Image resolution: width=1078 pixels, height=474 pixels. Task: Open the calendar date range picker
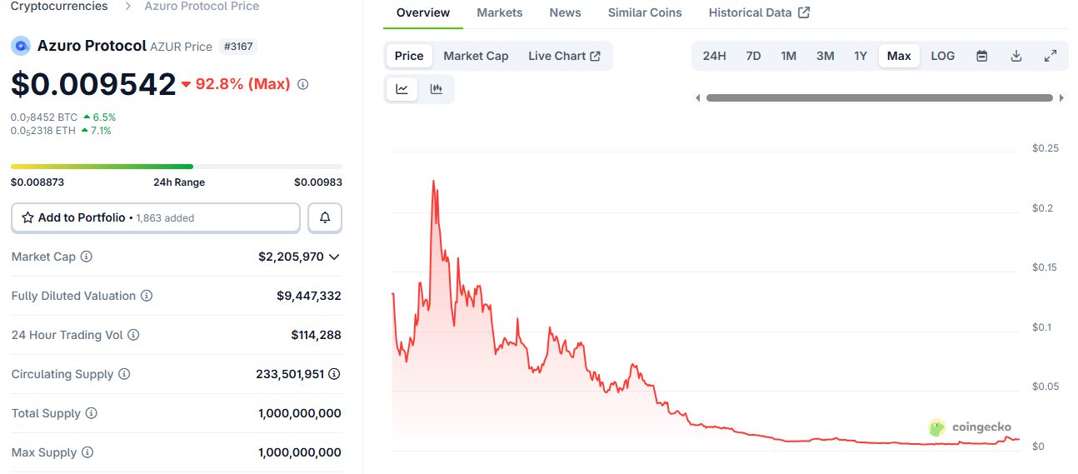coord(982,56)
